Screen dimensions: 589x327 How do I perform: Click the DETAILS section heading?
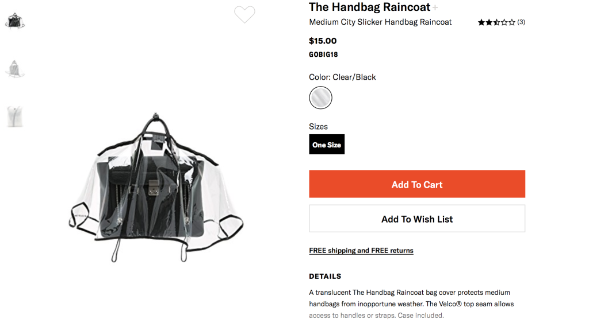(x=325, y=277)
